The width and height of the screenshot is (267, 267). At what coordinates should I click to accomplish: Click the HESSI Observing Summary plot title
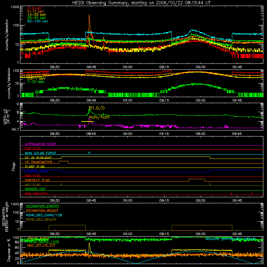(x=141, y=3)
